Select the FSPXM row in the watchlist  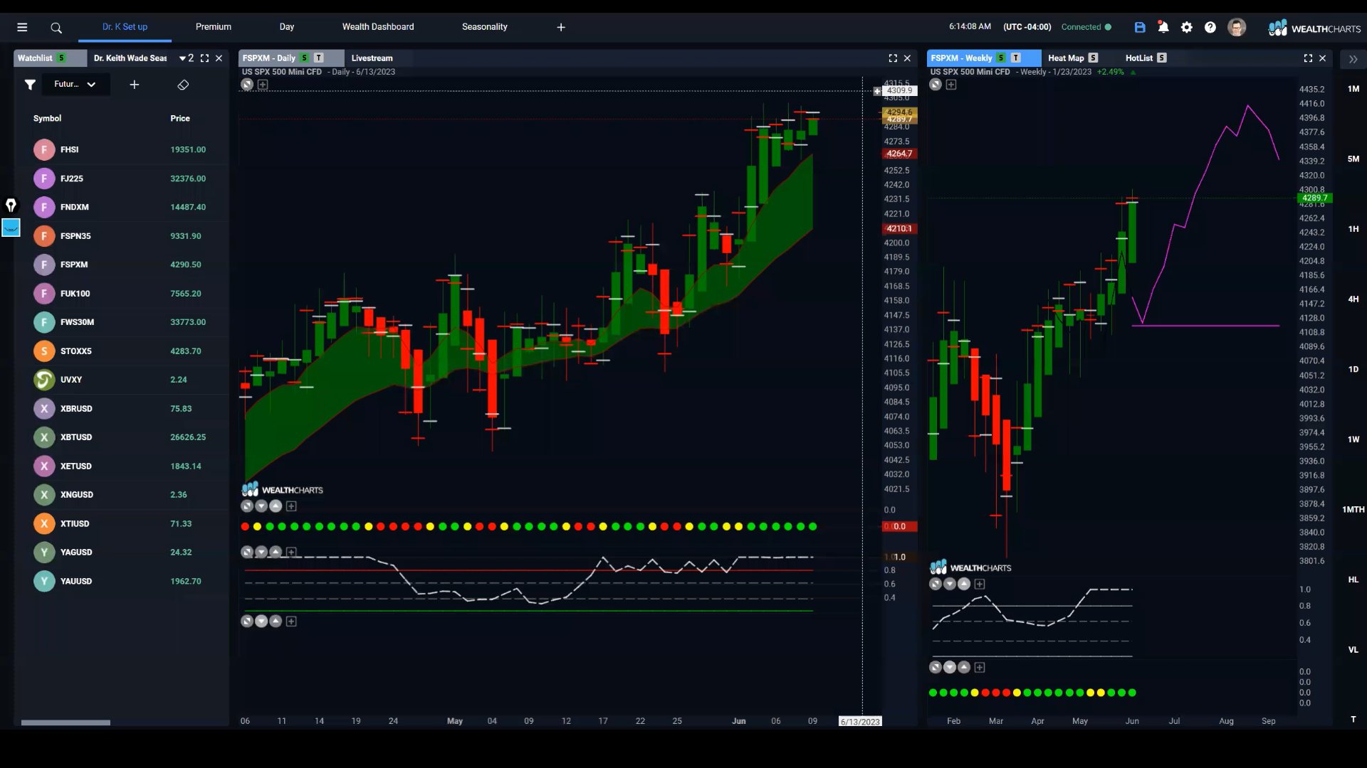click(x=122, y=265)
